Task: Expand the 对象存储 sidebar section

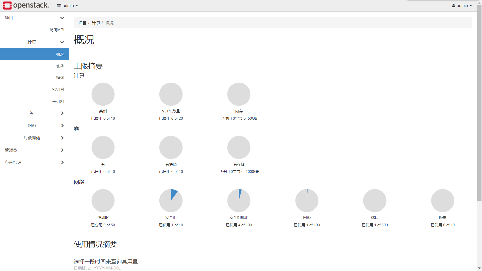Action: [x=62, y=138]
